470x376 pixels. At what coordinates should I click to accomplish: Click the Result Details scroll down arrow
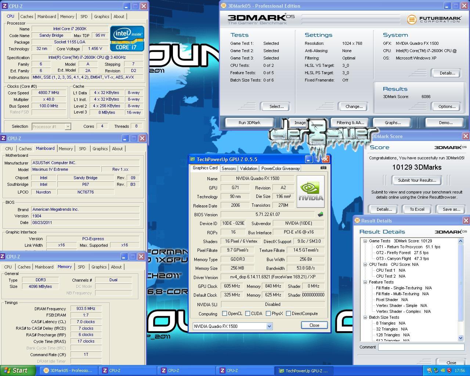click(x=461, y=338)
